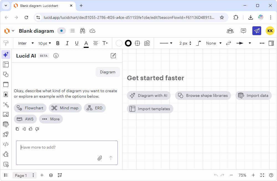277x181 pixels.
Task: Open the KK user avatar menu
Action: click(x=270, y=31)
